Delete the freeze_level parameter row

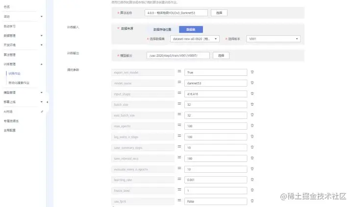(252, 190)
